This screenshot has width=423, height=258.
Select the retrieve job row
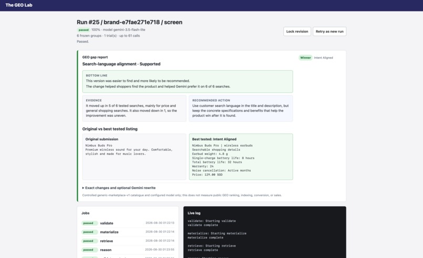(x=128, y=241)
